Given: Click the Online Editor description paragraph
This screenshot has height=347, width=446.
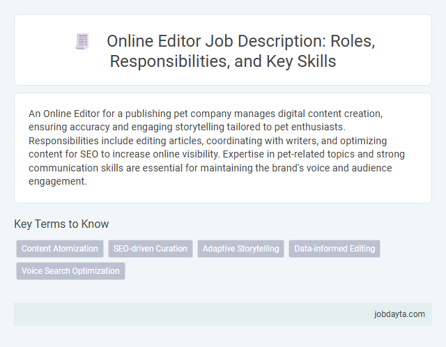Looking at the screenshot, I should tap(217, 147).
